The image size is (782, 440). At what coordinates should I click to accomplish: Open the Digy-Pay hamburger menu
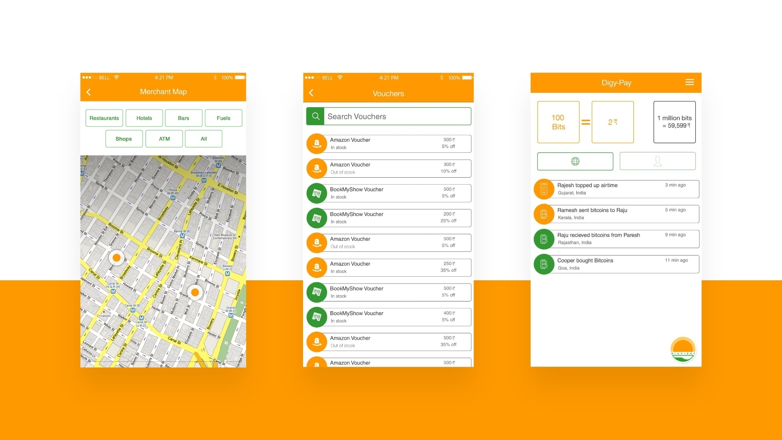pos(689,82)
